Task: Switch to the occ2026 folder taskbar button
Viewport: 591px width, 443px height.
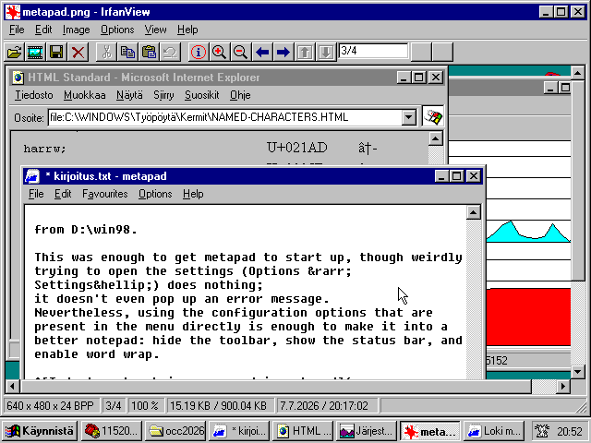Action: pos(175,431)
